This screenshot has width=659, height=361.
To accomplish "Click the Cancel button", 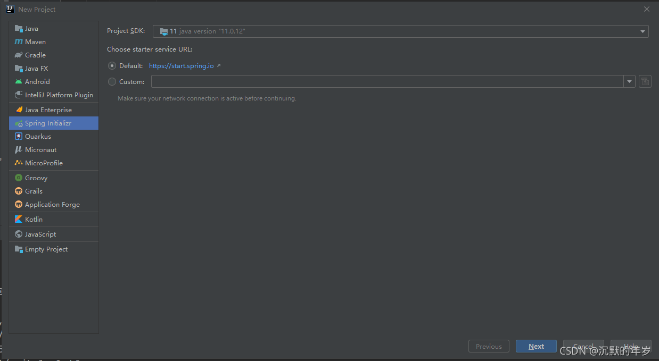I will (583, 346).
